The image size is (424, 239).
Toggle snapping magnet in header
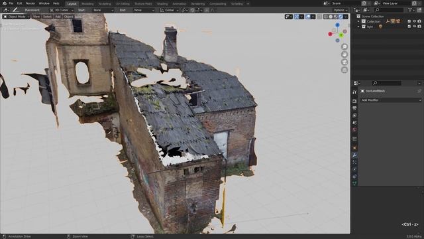coord(192,10)
